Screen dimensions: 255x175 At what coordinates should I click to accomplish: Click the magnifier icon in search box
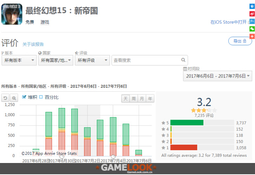pos(183,60)
